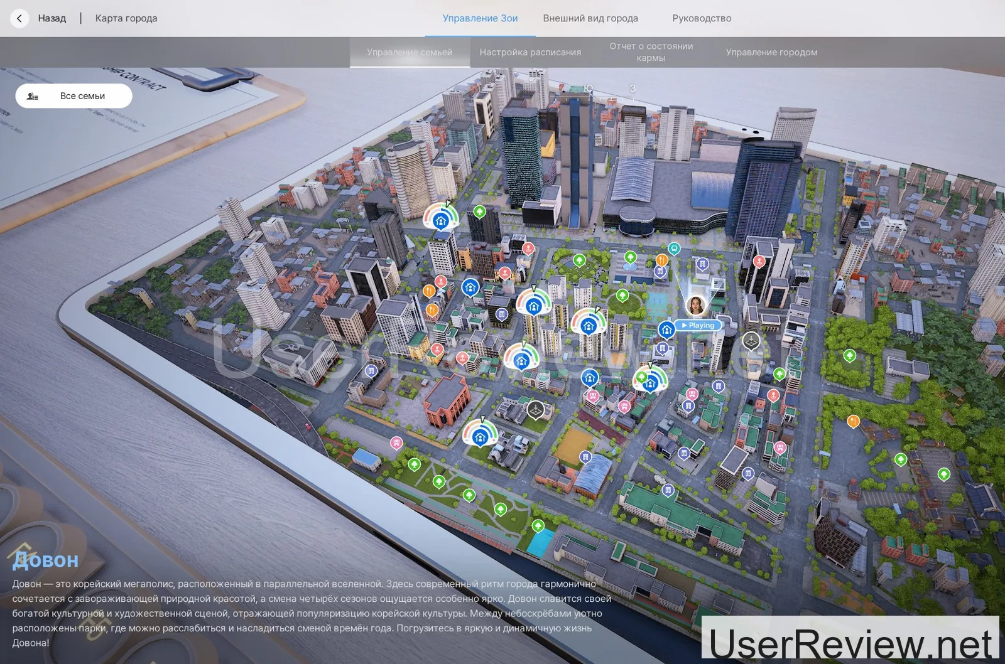Open the "Руководство" tab
Screen dimensions: 1005x664
[x=701, y=18]
